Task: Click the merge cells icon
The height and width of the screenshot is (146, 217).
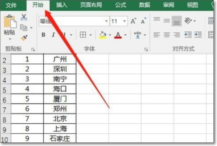Action: (x=211, y=35)
